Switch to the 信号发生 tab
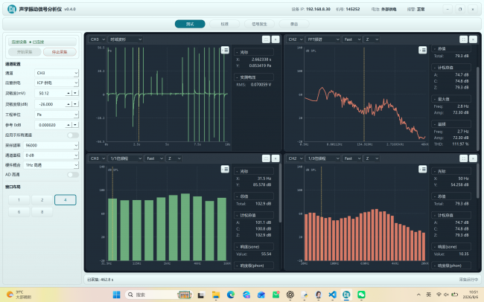 [x=259, y=24]
